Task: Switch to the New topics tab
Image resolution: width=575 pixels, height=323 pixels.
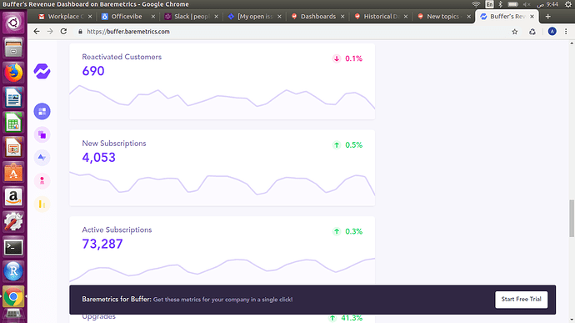Action: pos(442,17)
